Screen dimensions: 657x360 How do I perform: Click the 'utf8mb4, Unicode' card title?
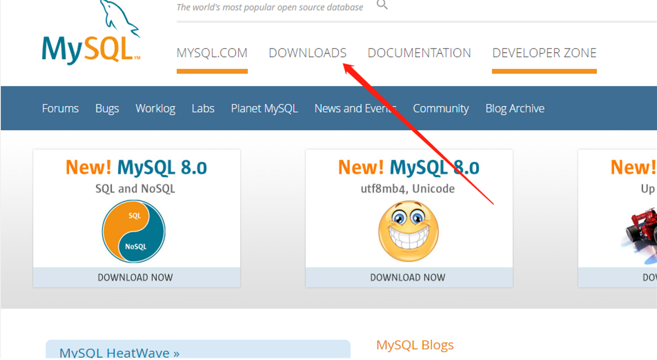click(x=407, y=188)
